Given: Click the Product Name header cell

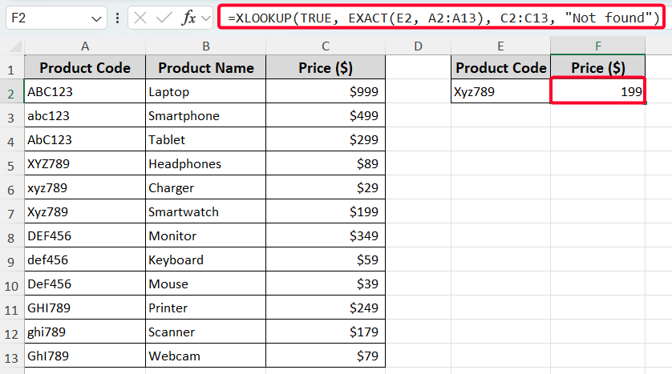Looking at the screenshot, I should pos(205,68).
